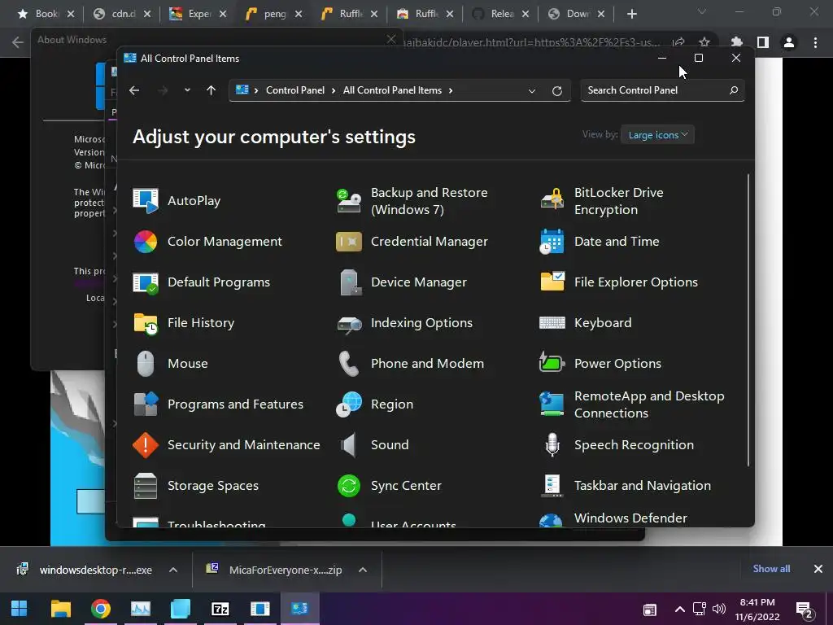Switch to the peng browser tab
Screen dimensions: 833x625
tap(273, 14)
